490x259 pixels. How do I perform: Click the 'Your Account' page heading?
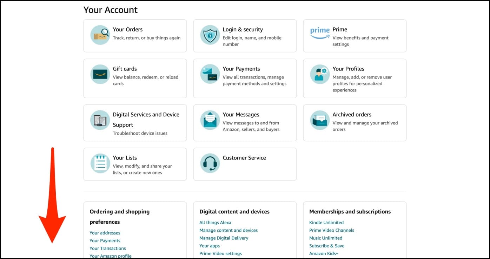[111, 10]
